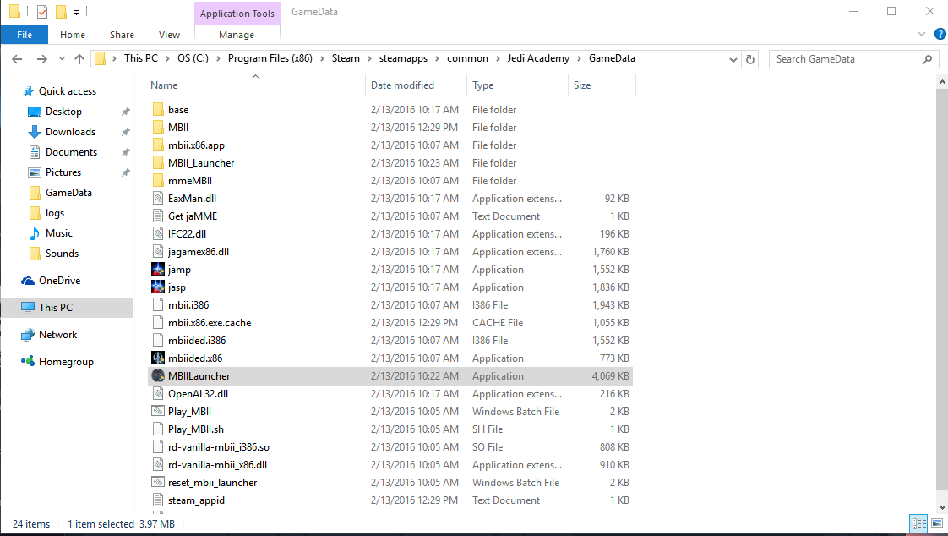Open Homegroup in navigation pane
The width and height of the screenshot is (948, 536).
pos(57,362)
